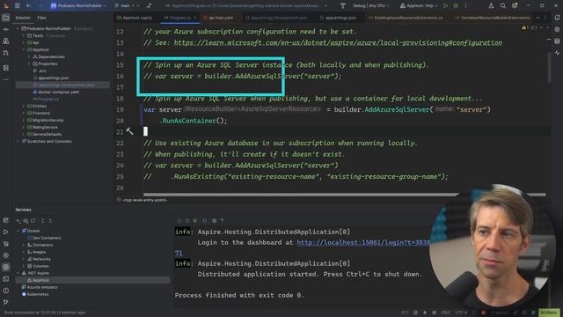Click the Debug bug icon

(456, 6)
